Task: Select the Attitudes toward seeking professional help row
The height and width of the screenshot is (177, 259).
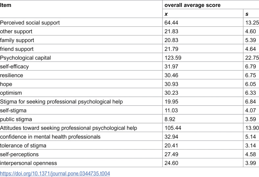Action: [130, 128]
